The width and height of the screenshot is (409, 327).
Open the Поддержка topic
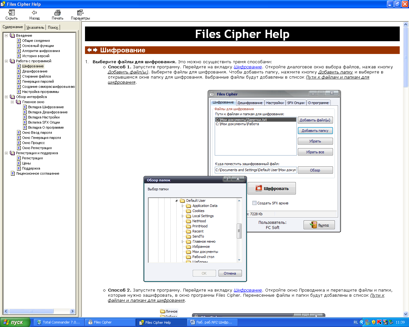tap(31, 168)
